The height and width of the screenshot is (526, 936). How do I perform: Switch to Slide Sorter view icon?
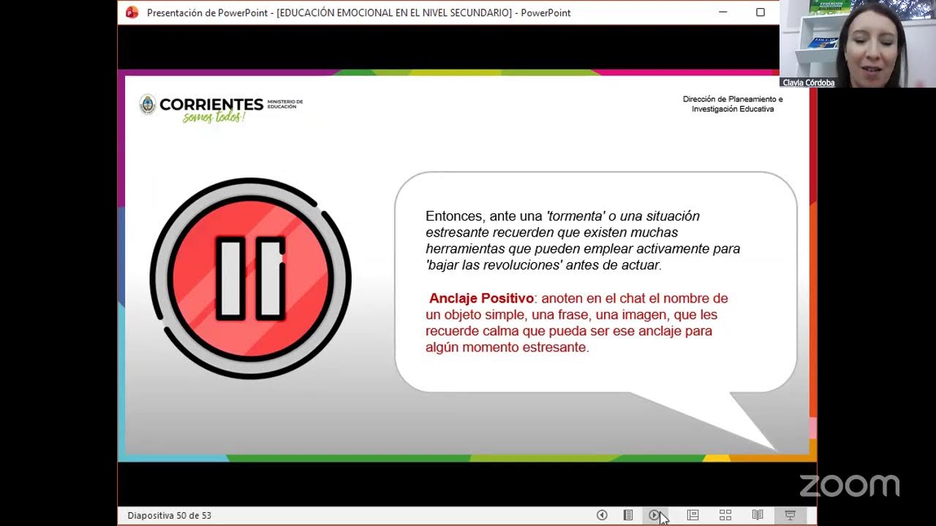pos(725,515)
